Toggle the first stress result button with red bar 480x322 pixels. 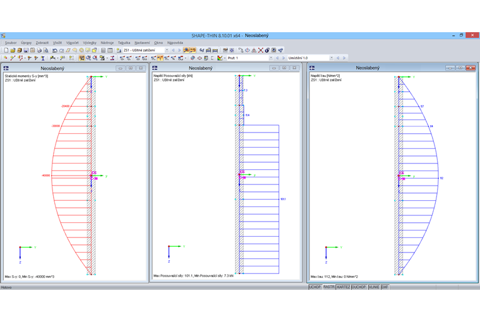[x=153, y=58]
